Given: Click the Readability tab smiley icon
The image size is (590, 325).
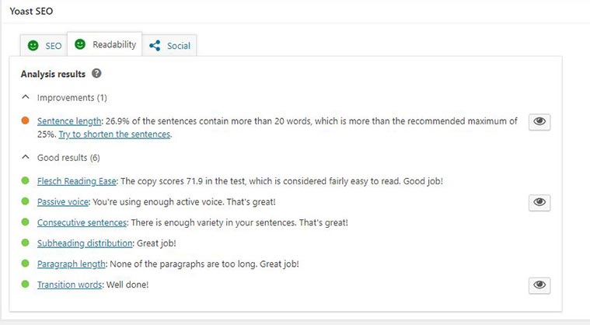Looking at the screenshot, I should tap(80, 44).
